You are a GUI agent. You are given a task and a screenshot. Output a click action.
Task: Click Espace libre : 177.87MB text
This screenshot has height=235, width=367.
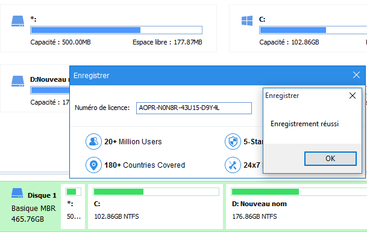(168, 42)
